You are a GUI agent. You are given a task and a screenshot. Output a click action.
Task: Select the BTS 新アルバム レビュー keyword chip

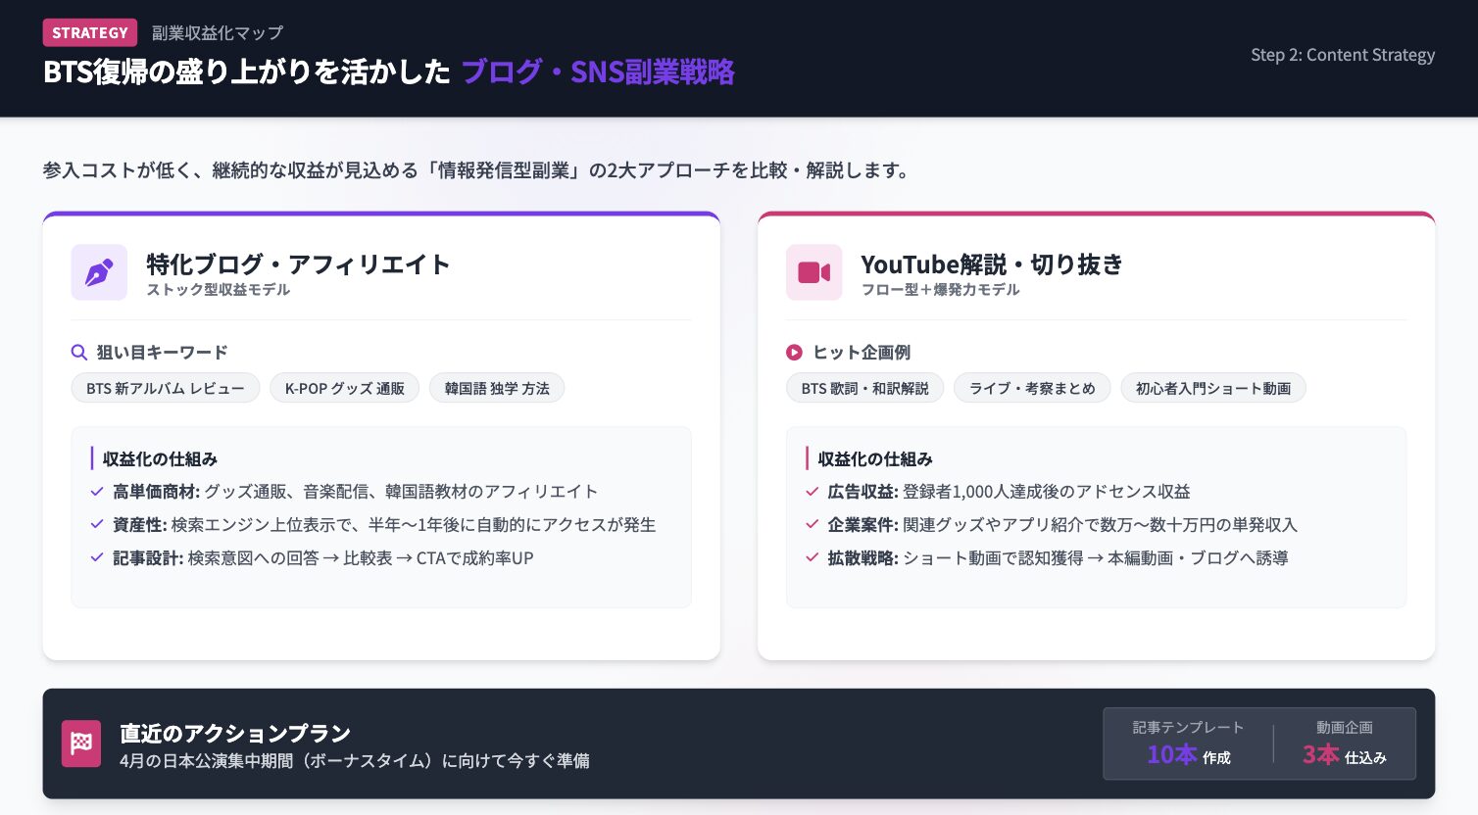pos(165,389)
